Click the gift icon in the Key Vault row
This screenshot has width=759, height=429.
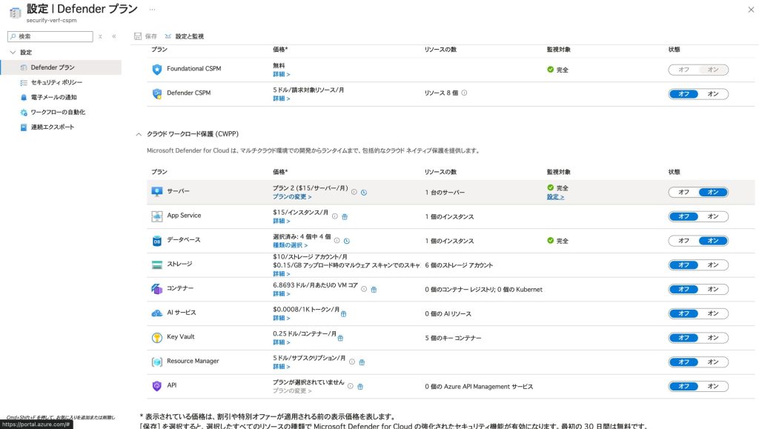pyautogui.click(x=340, y=338)
